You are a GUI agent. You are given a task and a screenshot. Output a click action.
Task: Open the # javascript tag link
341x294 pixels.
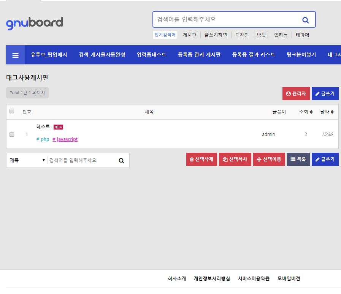tap(65, 139)
